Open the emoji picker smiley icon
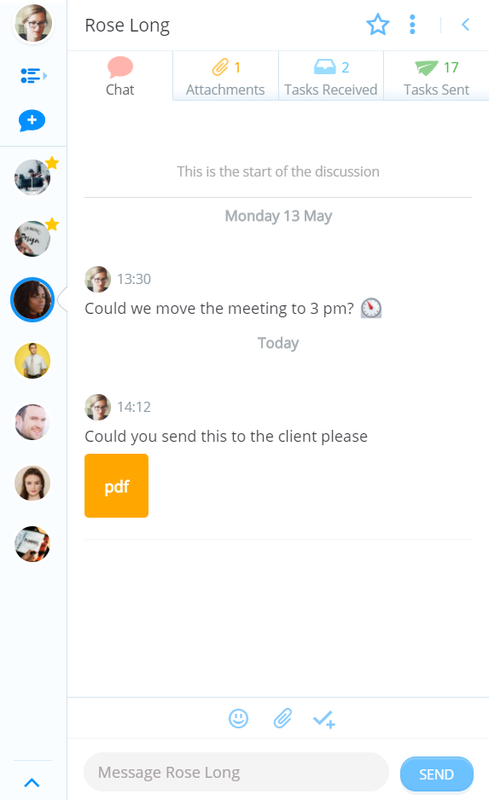The image size is (489, 800). click(x=238, y=718)
